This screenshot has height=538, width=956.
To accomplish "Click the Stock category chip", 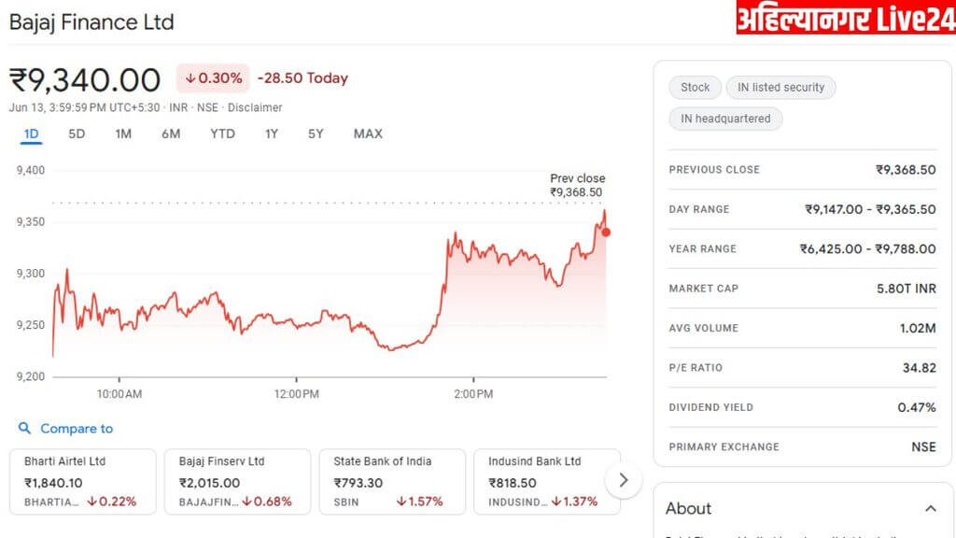I will 695,88.
